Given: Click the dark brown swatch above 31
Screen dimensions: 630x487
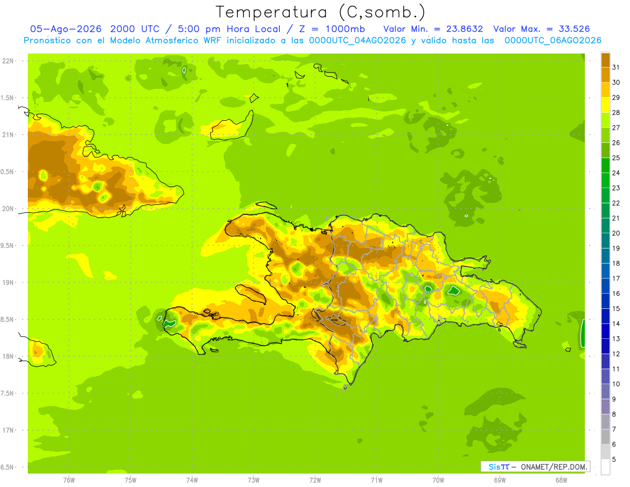Looking at the screenshot, I should click(x=605, y=60).
